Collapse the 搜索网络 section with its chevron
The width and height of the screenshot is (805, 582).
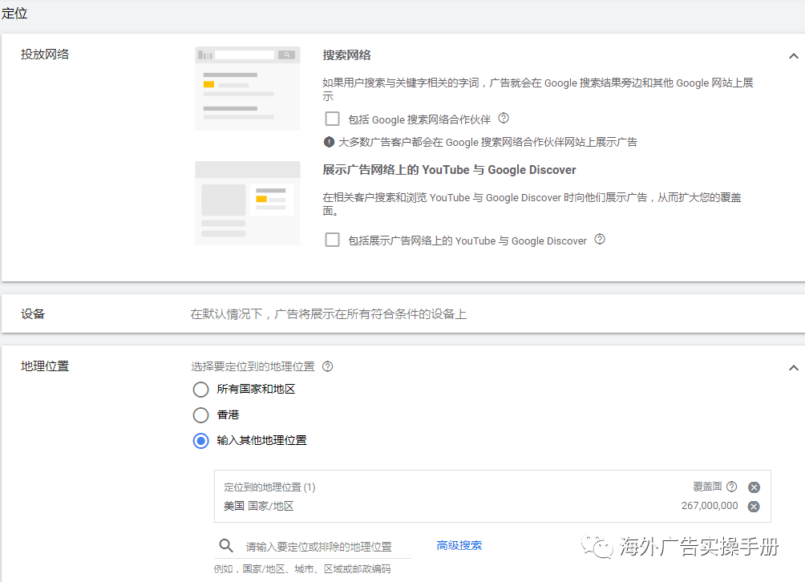coord(793,56)
